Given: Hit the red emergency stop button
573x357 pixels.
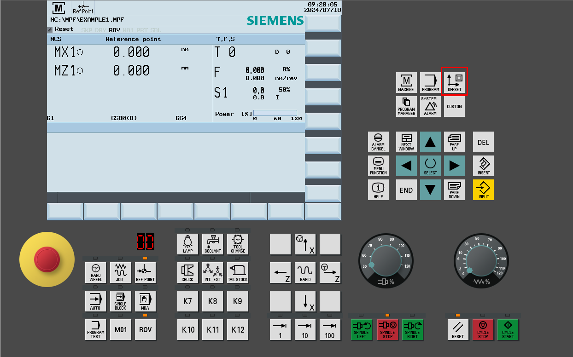Looking at the screenshot, I should coord(47,259).
